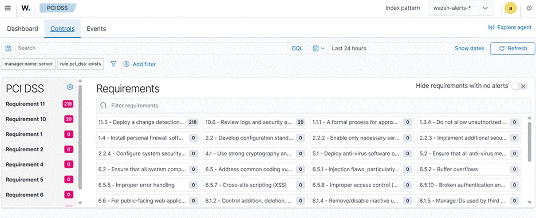Switch to the Events tab
536x218 pixels.
[x=96, y=28]
